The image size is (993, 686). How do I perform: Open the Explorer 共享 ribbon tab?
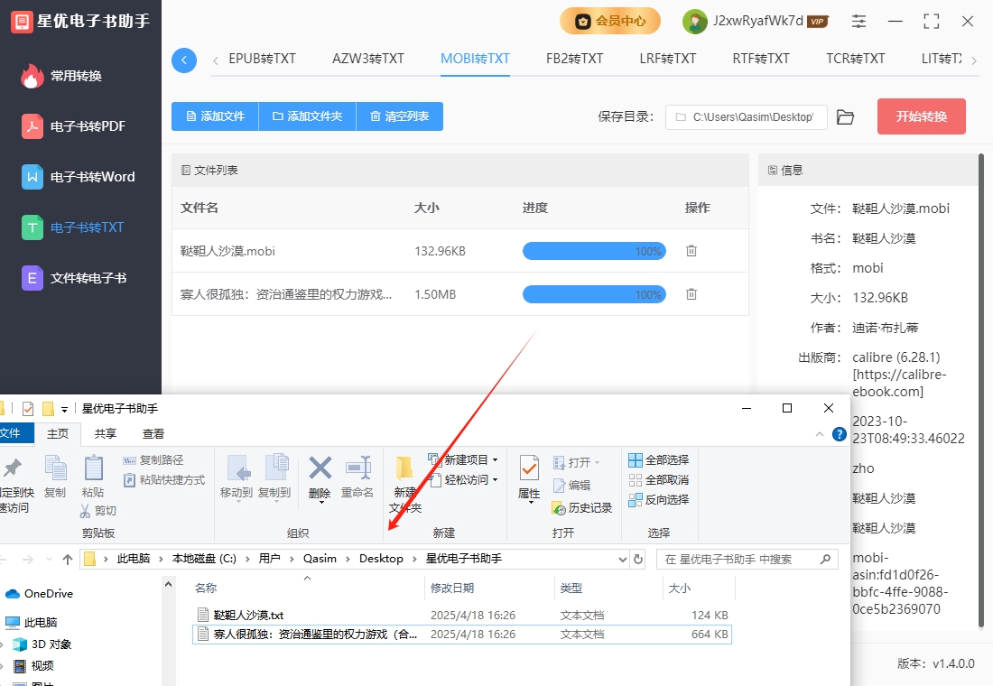coord(105,434)
